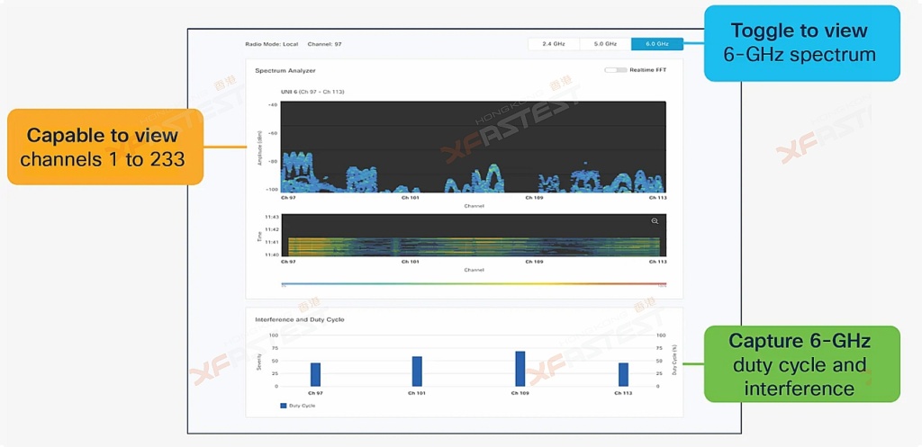Click the zoom magnifier icon on waterfall chart
Viewport: 922px width, 447px height.
(655, 221)
